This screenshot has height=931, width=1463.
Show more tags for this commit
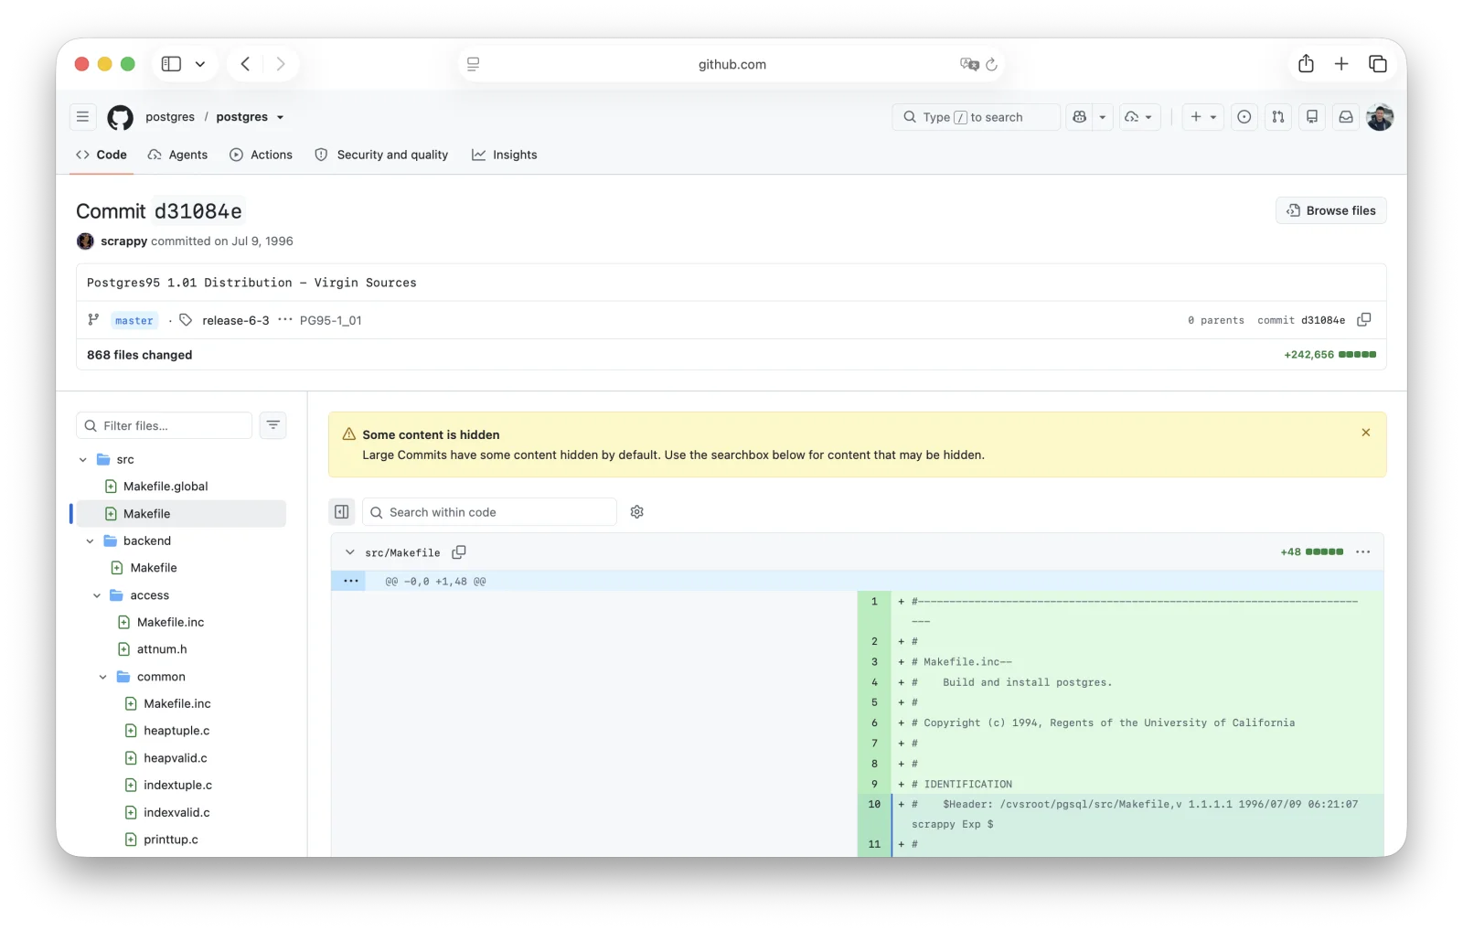(285, 320)
